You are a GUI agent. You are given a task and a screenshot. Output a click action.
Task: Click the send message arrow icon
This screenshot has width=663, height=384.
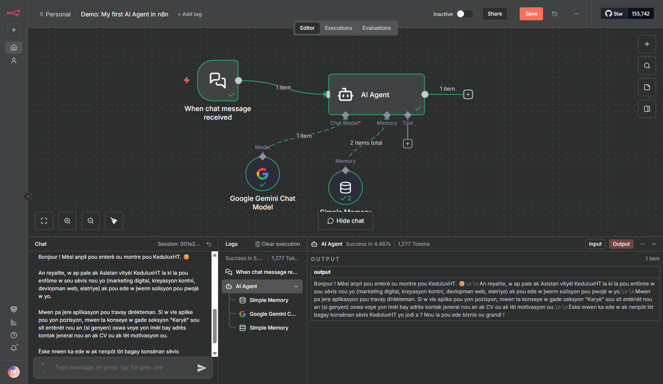pyautogui.click(x=202, y=368)
